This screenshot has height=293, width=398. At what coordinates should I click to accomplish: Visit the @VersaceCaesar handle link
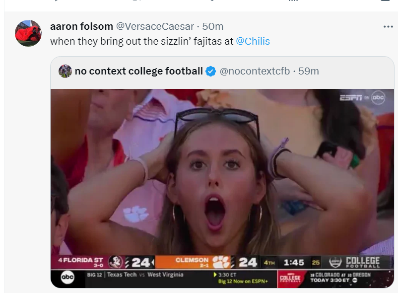click(x=154, y=26)
